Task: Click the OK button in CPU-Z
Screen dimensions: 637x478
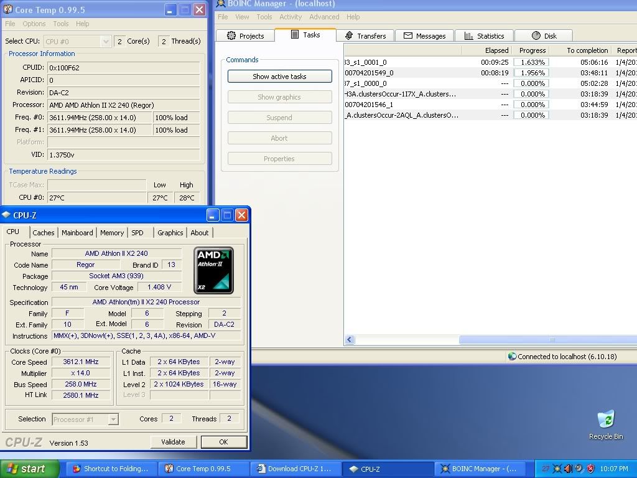Action: click(x=224, y=442)
